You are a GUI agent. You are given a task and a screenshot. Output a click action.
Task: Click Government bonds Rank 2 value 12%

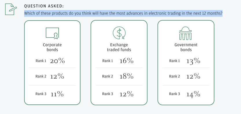[193, 76]
